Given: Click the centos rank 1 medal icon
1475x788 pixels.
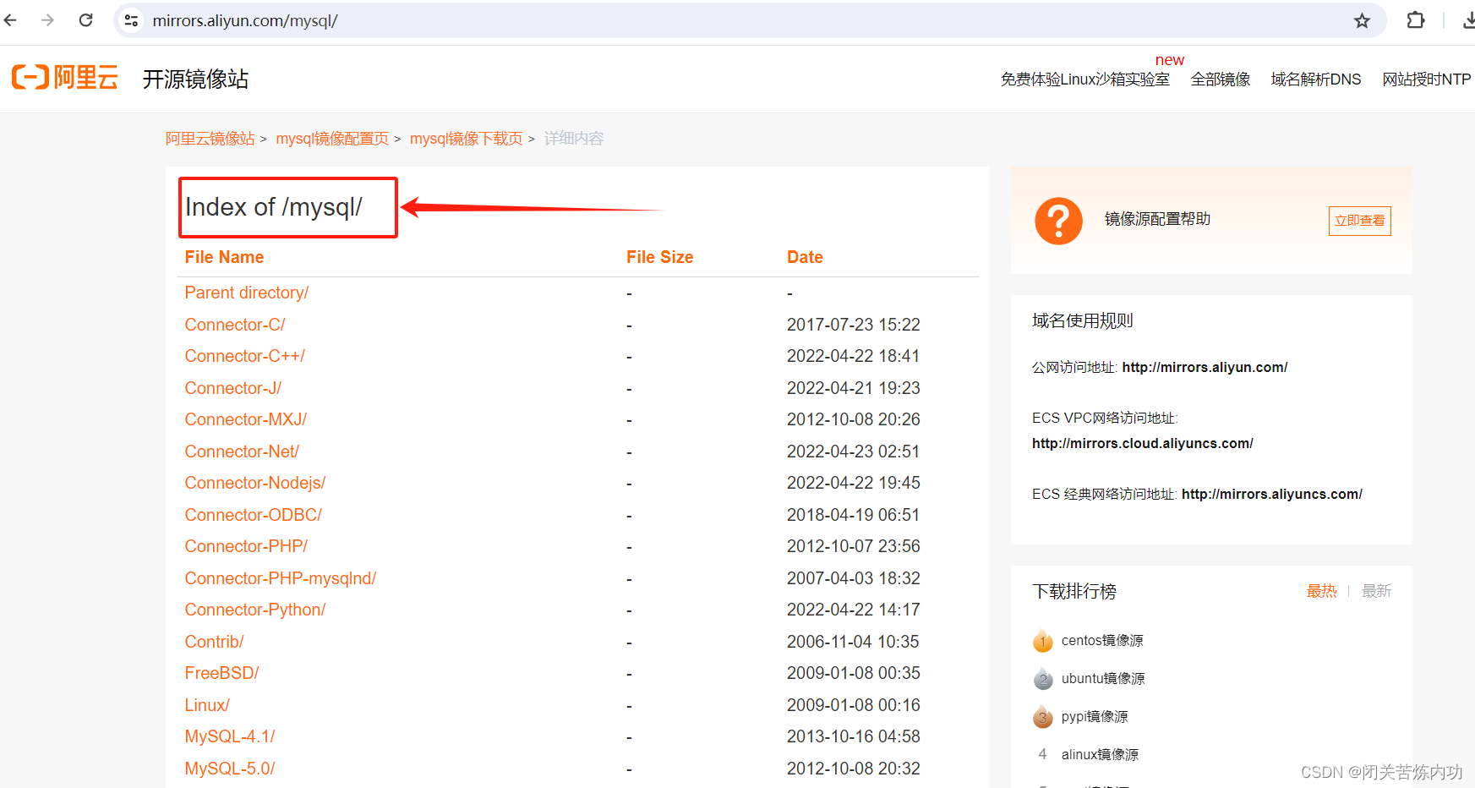Looking at the screenshot, I should click(1043, 641).
